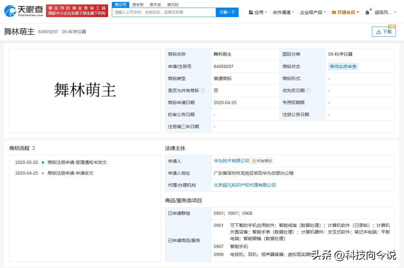Click the 2025-04-25 timeline marker dot
Viewport: 404px width, 268px height.
[43, 173]
